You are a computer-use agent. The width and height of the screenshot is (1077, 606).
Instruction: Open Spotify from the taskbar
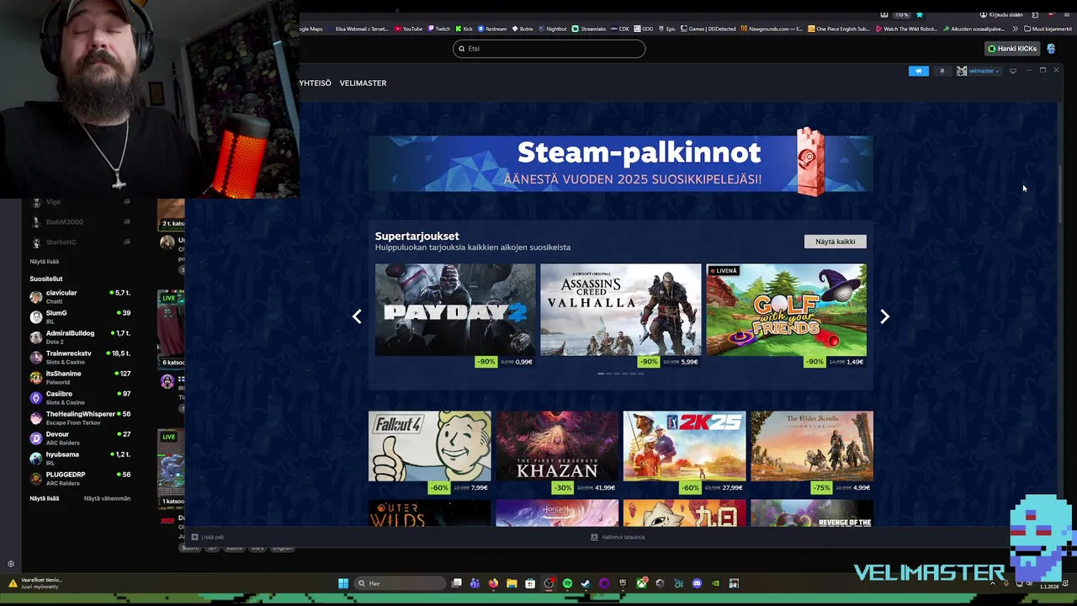point(568,583)
